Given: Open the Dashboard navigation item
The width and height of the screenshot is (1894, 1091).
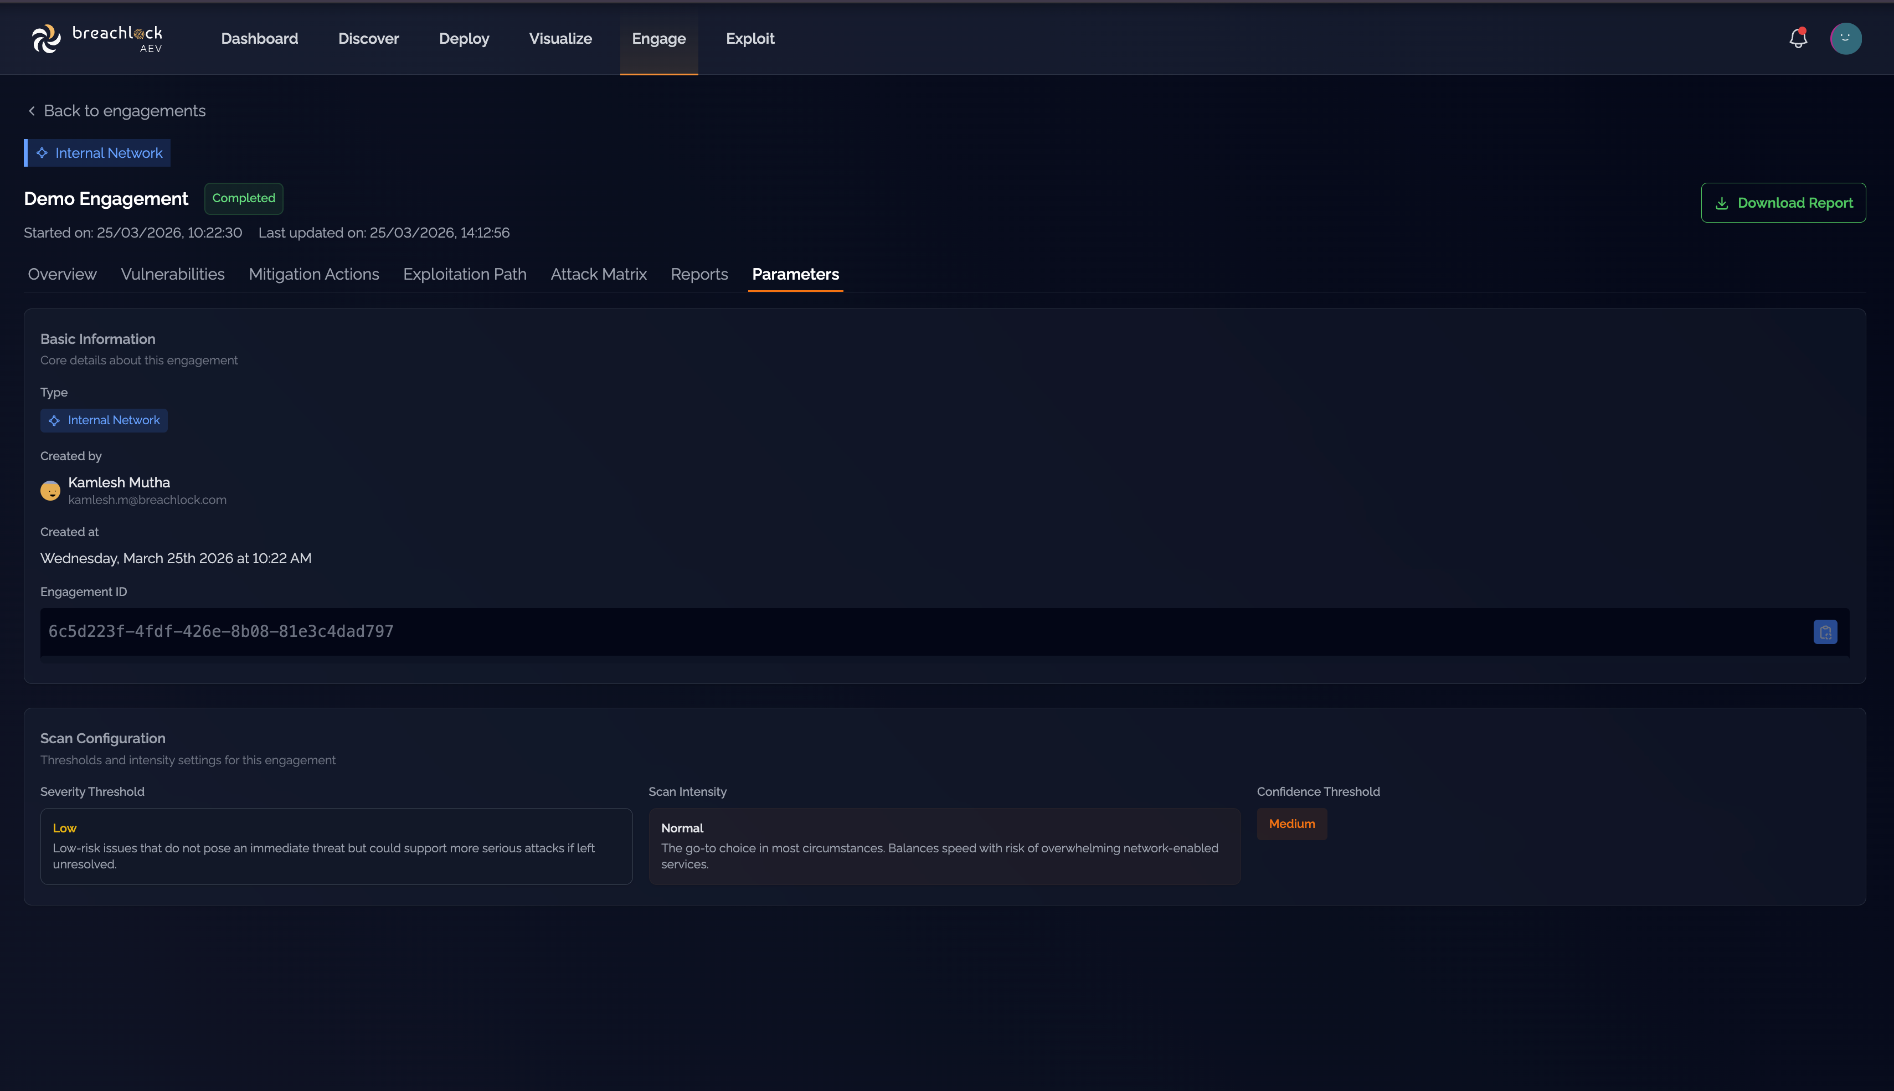Looking at the screenshot, I should pos(259,38).
